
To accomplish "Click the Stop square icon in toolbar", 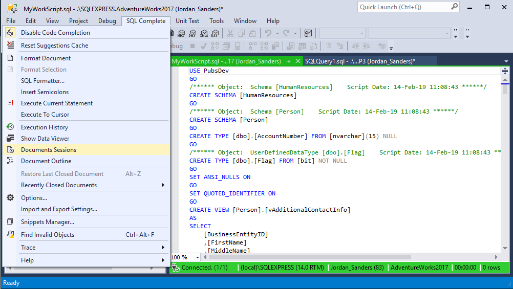I will [x=193, y=46].
